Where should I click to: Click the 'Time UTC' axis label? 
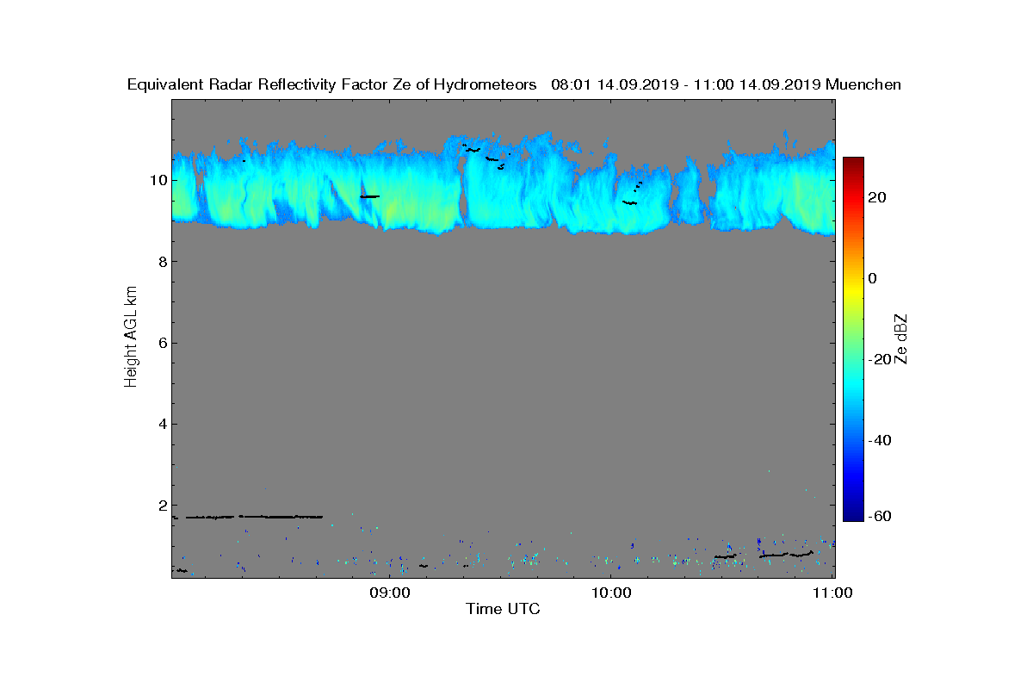tap(503, 609)
